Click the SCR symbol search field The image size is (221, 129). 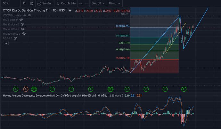tap(11, 4)
